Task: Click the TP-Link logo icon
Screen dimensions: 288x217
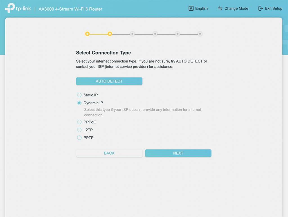Action: click(x=10, y=8)
